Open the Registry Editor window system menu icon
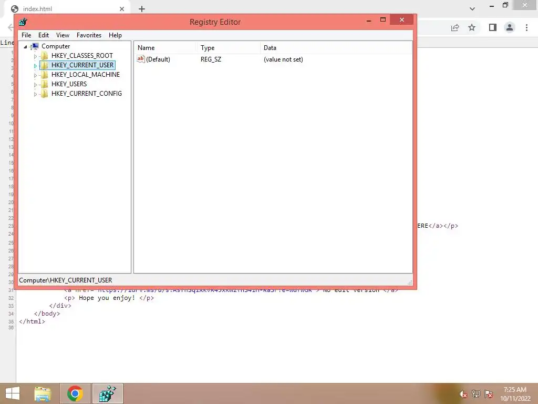The width and height of the screenshot is (538, 404). click(x=23, y=22)
